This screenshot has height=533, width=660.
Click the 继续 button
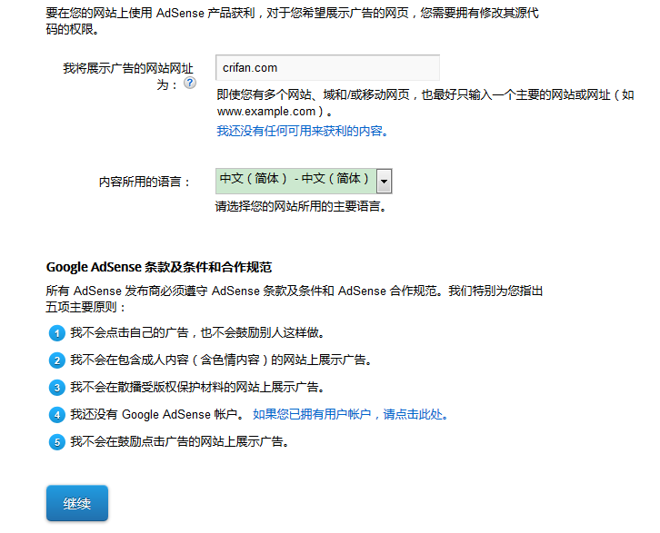(x=77, y=503)
